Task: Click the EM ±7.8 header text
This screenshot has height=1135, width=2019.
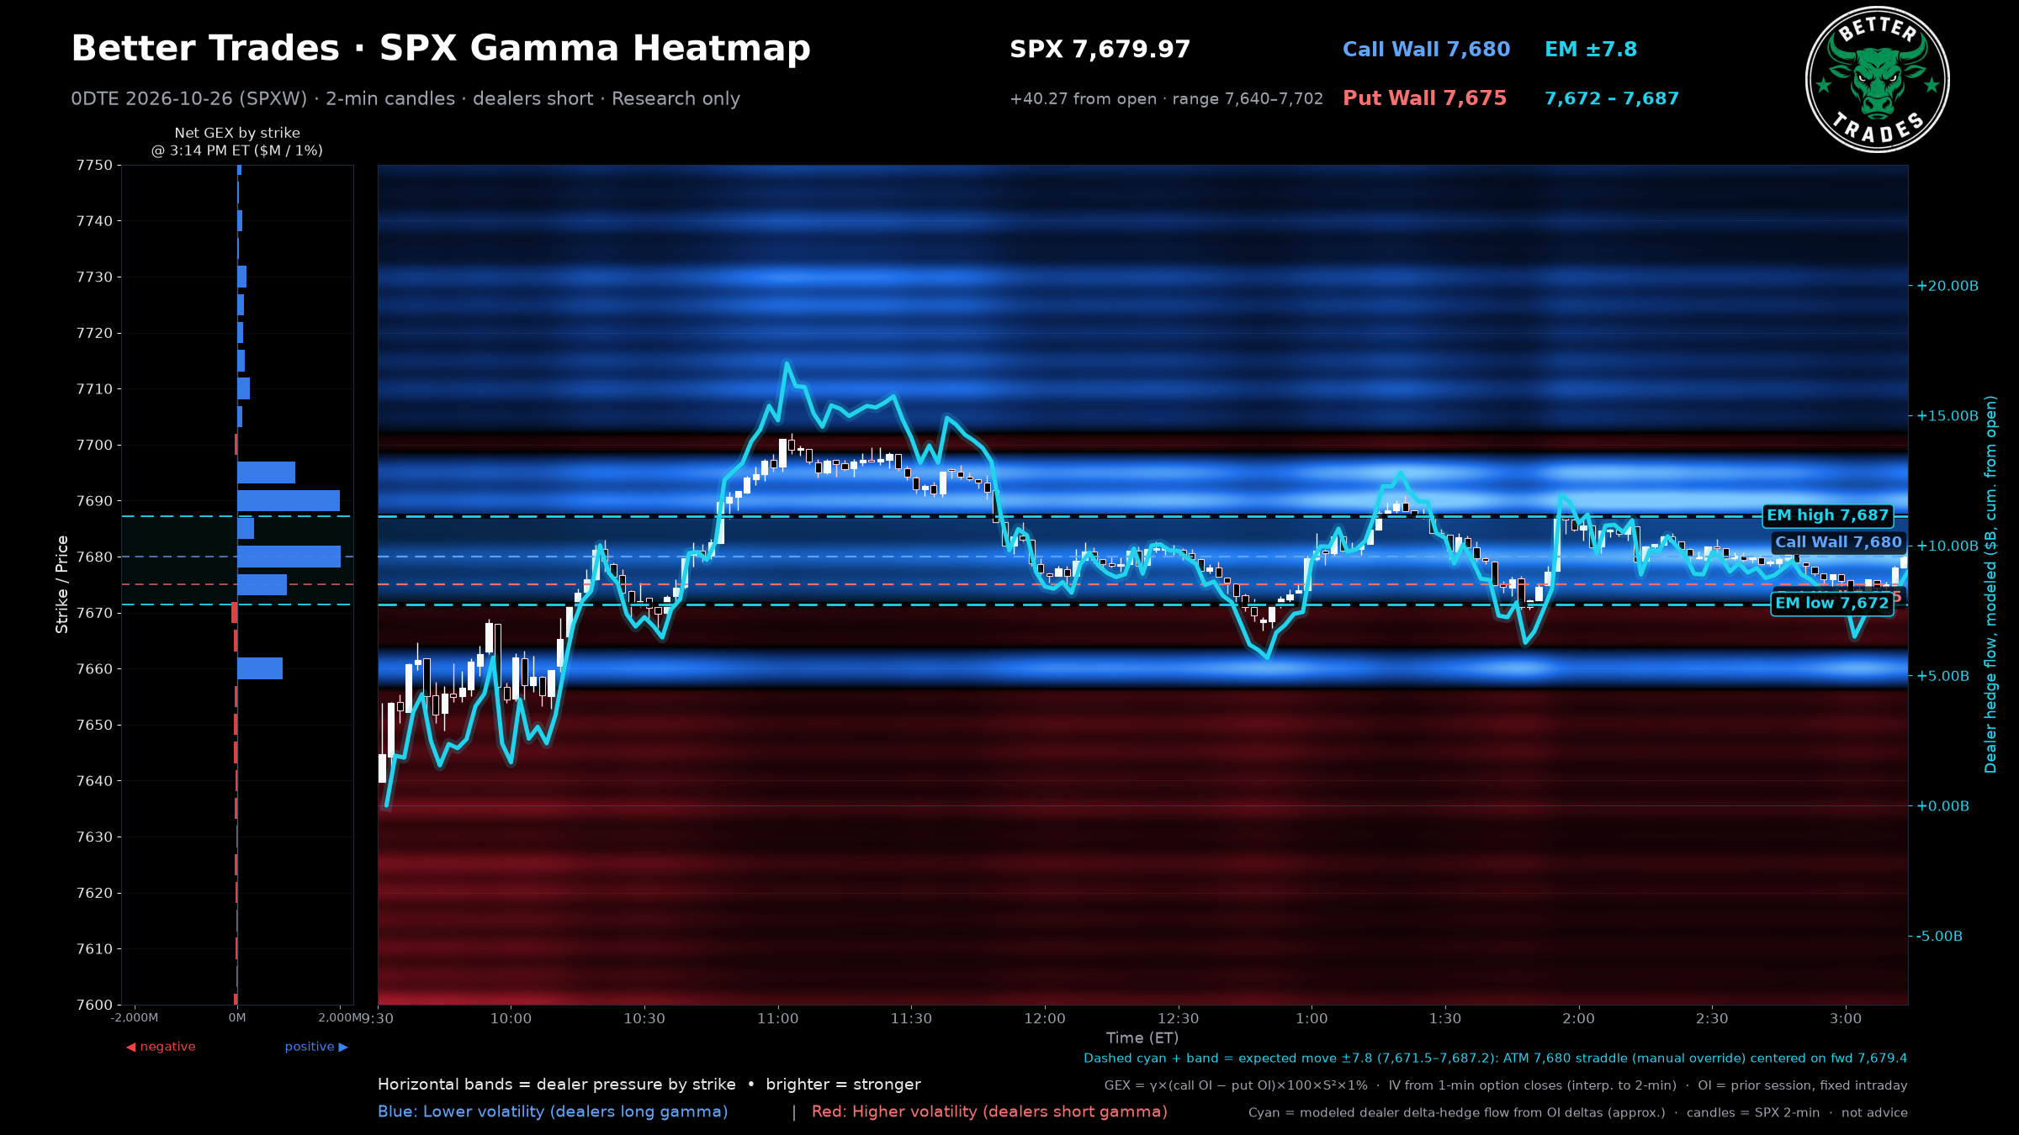Action: coord(1590,50)
